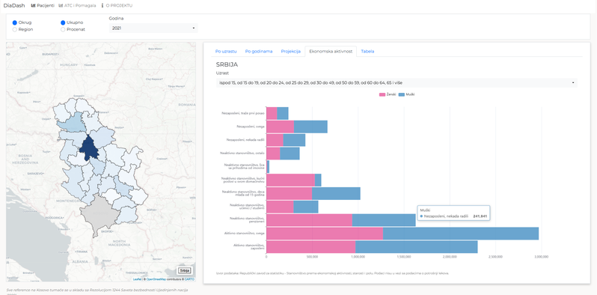597x295 pixels.
Task: Open the Uzrast age-group dropdown
Action: tap(397, 82)
